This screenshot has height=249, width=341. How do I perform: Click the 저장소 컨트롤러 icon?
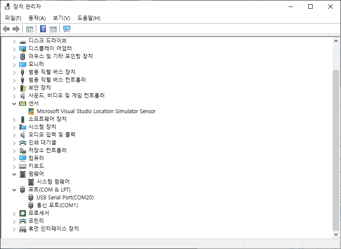click(23, 150)
